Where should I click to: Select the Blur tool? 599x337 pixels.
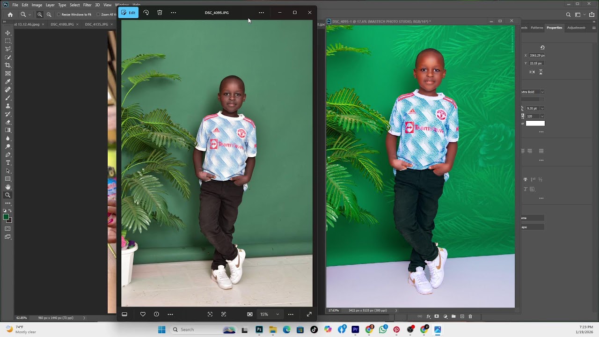tap(8, 138)
